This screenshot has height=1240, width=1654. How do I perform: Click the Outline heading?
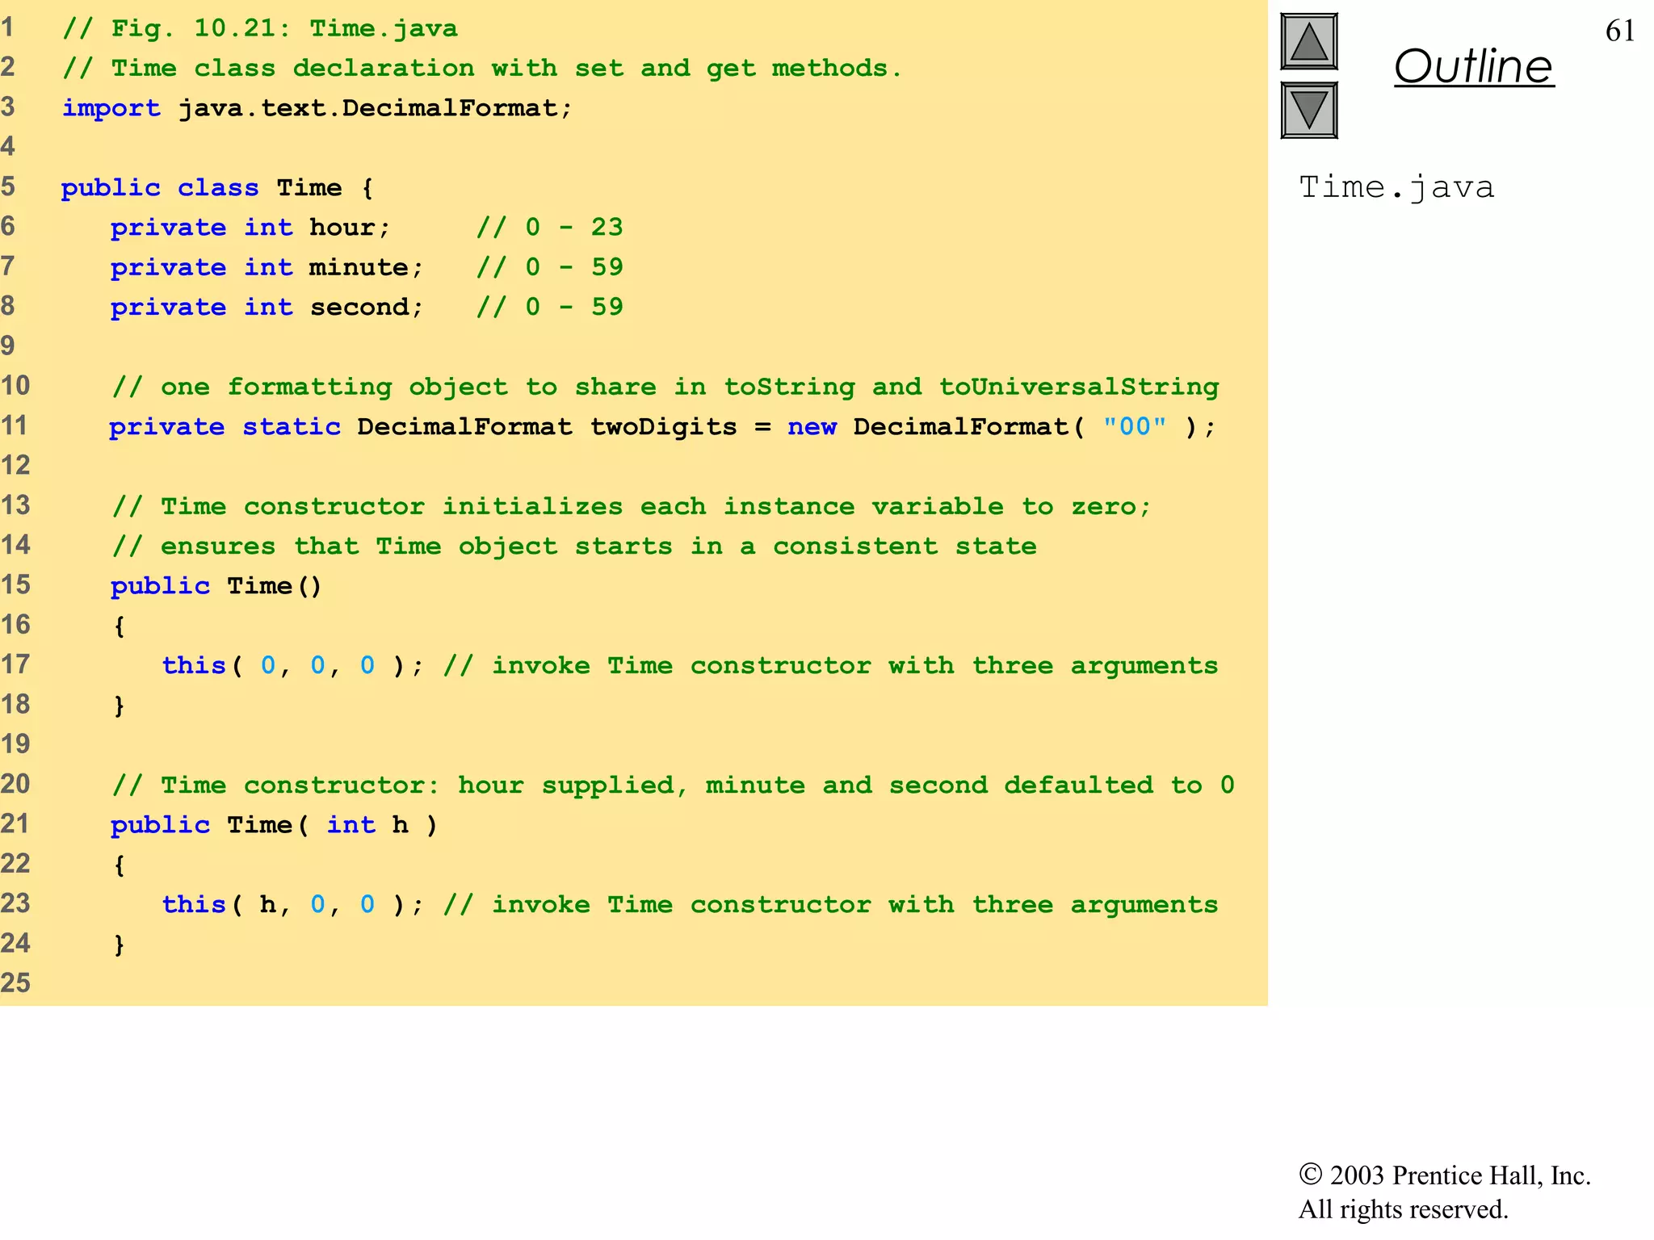click(x=1474, y=66)
